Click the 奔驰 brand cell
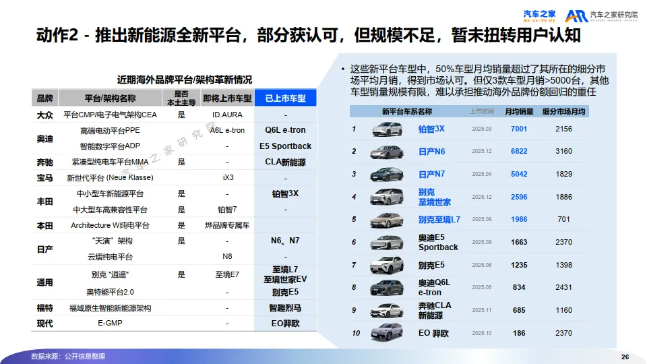 coord(45,162)
